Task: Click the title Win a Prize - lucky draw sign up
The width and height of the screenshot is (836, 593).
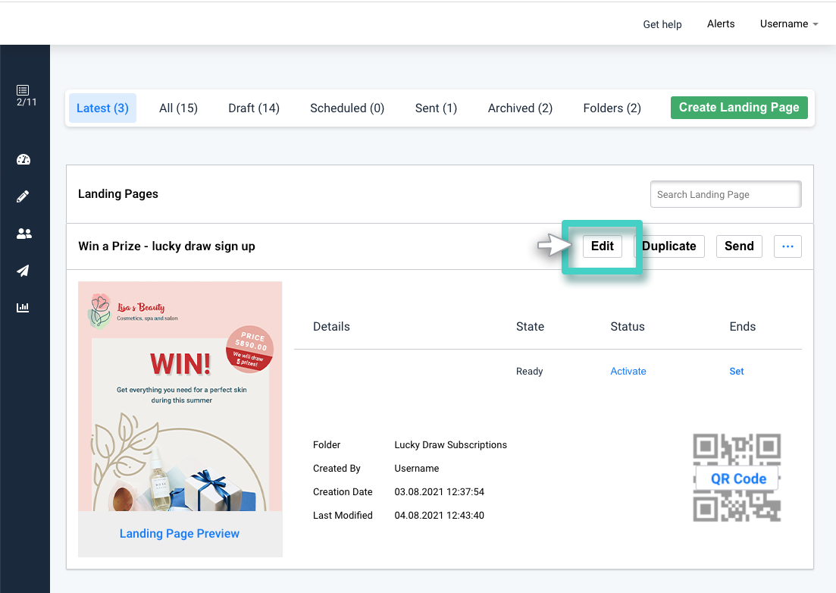Action: pyautogui.click(x=166, y=246)
